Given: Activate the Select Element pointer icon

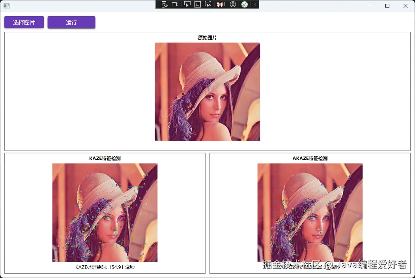Looking at the screenshot, I should (x=187, y=4).
